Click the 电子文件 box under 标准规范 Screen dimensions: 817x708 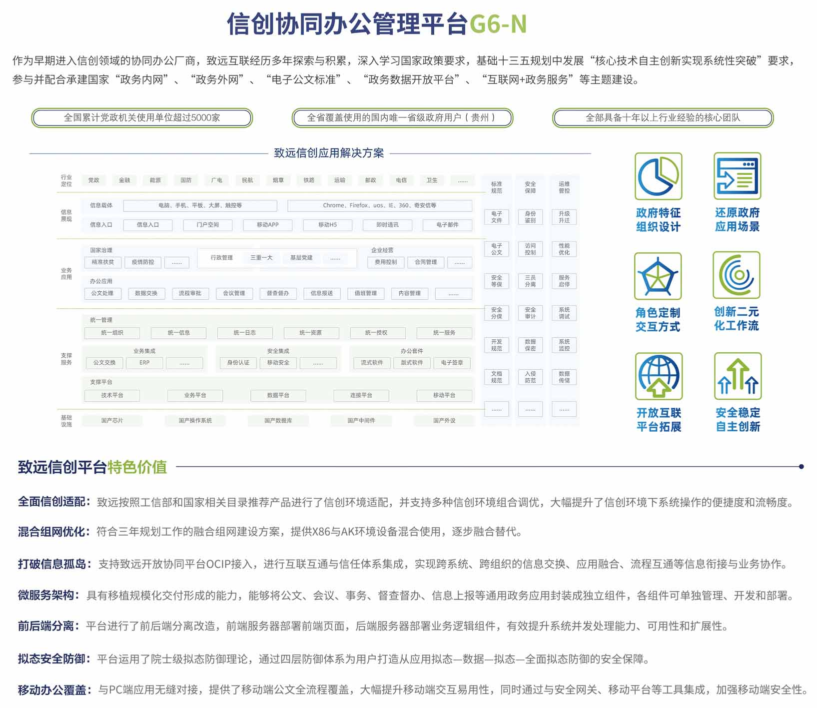point(497,217)
